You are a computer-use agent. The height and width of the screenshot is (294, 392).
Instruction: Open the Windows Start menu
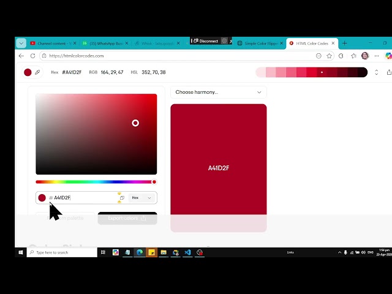click(x=21, y=252)
